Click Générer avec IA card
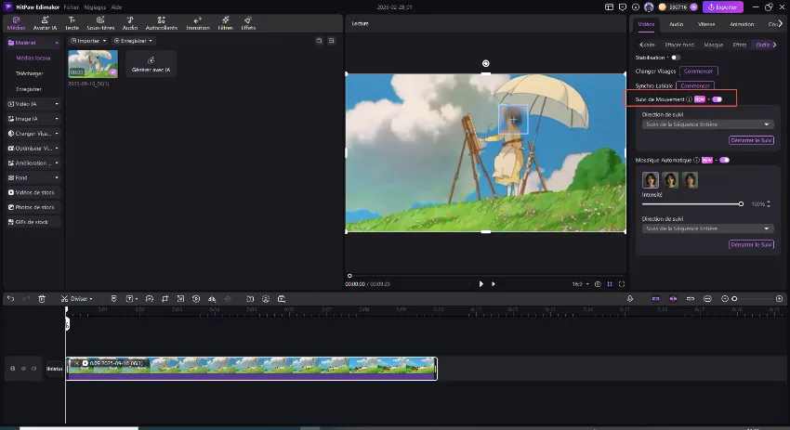Image resolution: width=790 pixels, height=430 pixels. [151, 63]
